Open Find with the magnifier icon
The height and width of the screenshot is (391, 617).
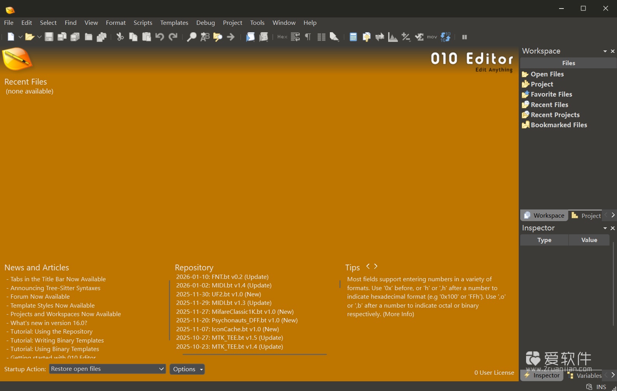(192, 37)
